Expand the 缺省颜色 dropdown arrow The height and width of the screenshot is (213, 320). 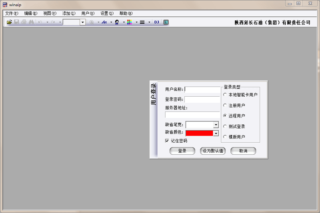216,133
